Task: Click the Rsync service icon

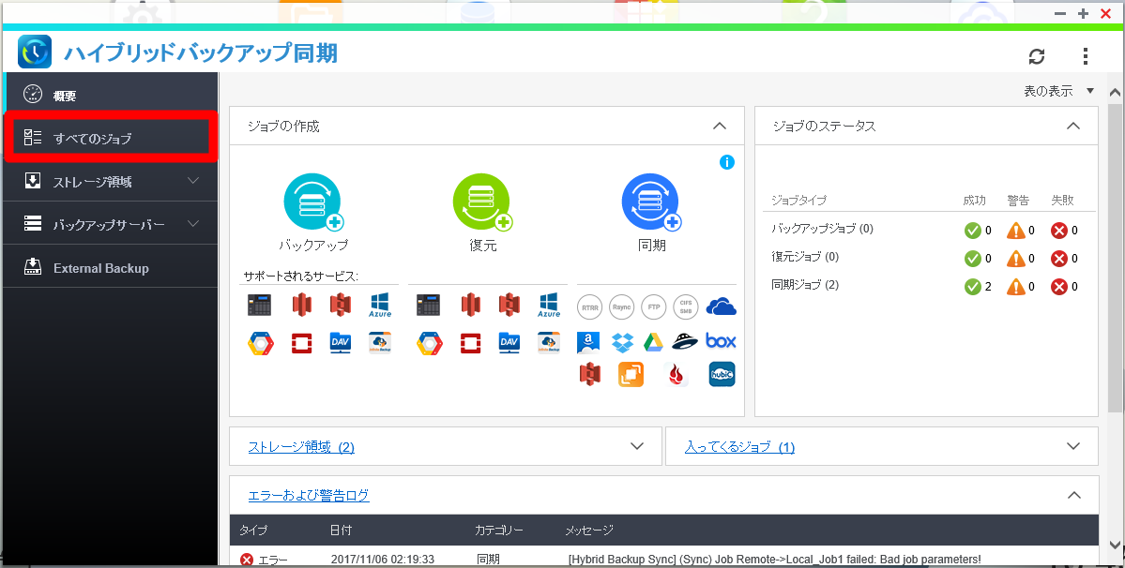Action: pos(621,307)
